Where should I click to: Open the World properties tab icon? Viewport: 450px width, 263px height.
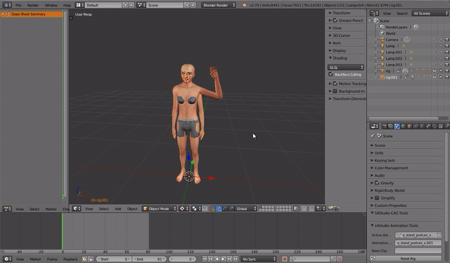tap(403, 126)
